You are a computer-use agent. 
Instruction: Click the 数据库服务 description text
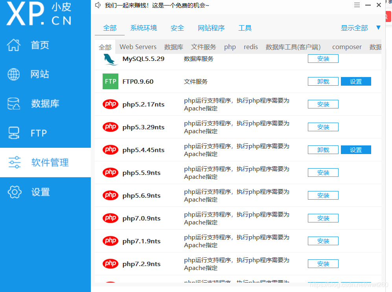tap(199, 59)
